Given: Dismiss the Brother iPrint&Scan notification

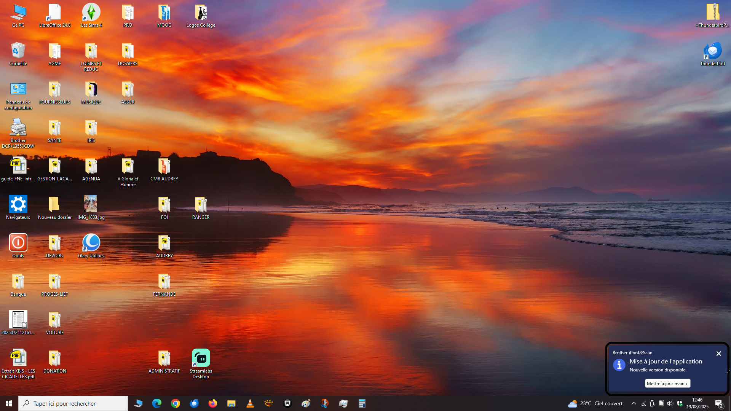Looking at the screenshot, I should (x=718, y=354).
